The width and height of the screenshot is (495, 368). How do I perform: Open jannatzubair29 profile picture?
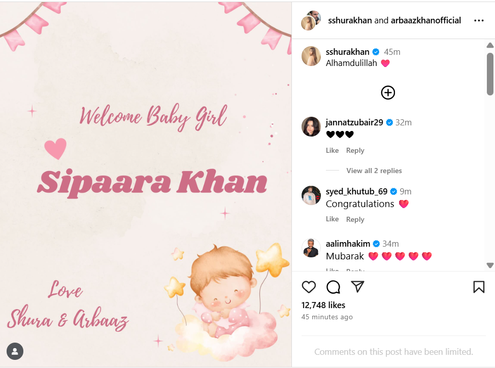[311, 126]
